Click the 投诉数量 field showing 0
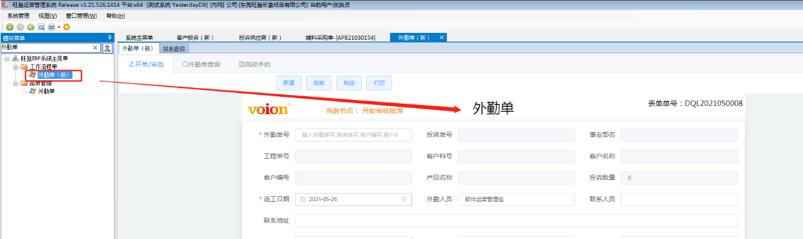 click(x=679, y=178)
